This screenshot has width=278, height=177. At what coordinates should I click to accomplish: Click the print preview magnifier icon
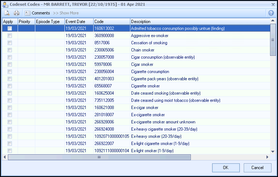pyautogui.click(x=6, y=13)
